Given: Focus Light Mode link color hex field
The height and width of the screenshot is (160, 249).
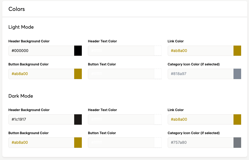Looking at the screenshot, I should coord(200,51).
